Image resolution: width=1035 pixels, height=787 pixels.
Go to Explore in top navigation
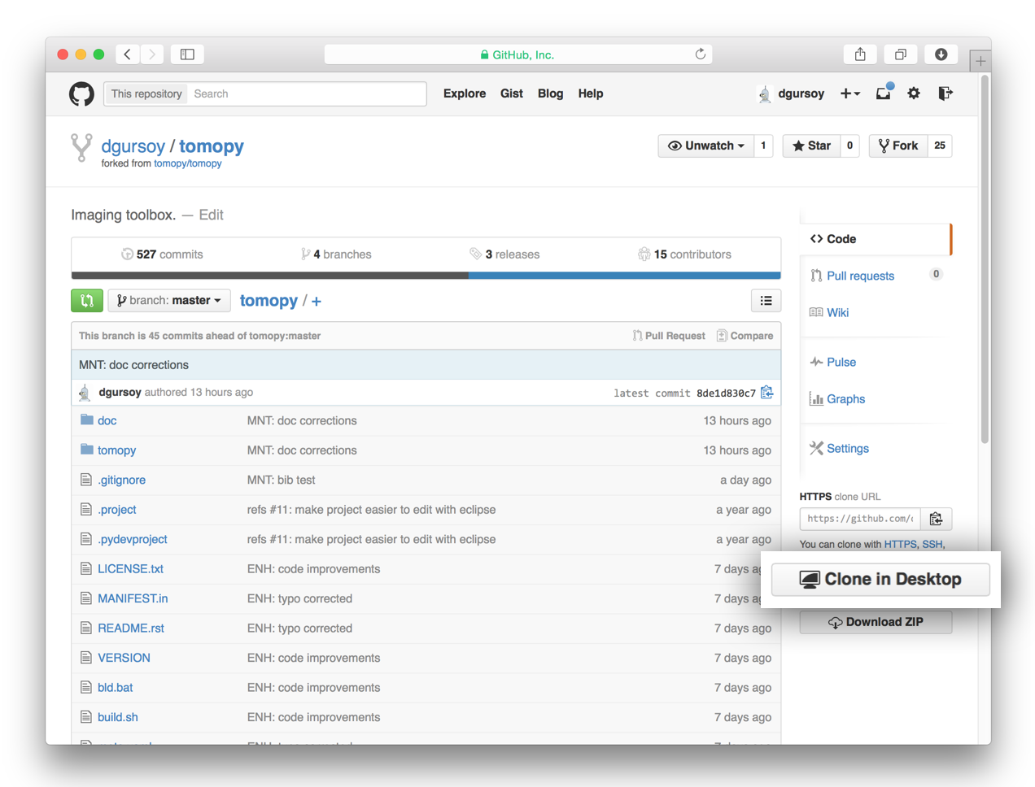pos(464,93)
